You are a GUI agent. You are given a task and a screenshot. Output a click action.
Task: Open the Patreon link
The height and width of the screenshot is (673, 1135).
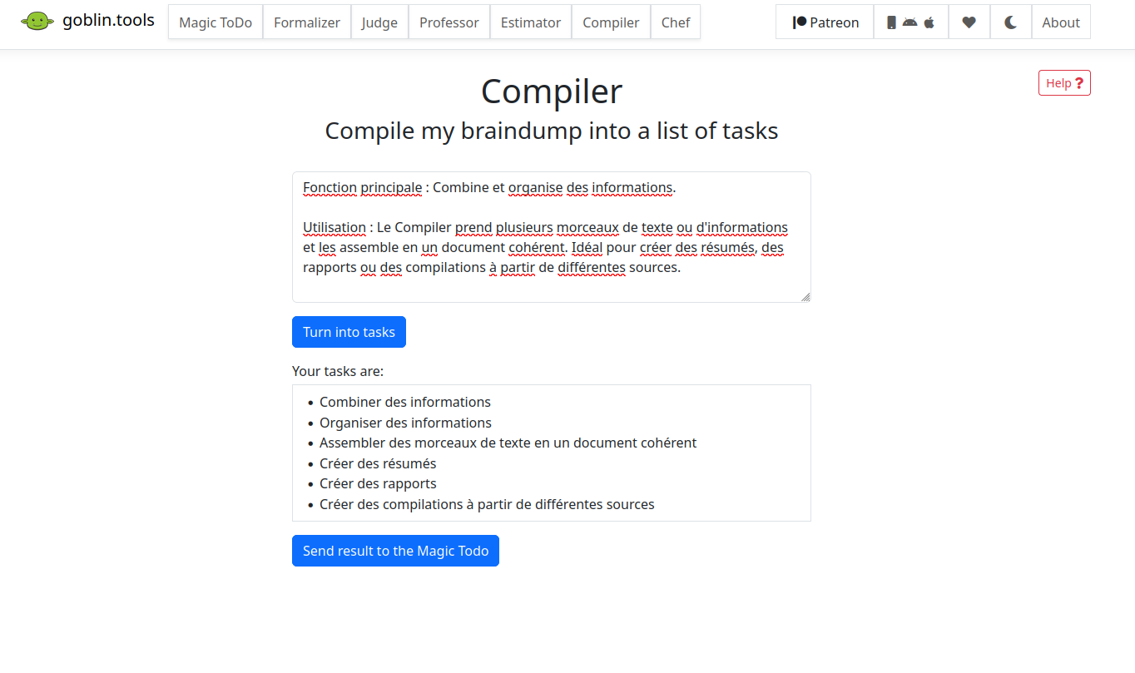pos(825,22)
